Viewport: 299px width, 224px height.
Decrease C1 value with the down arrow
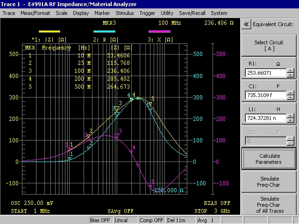click(291, 98)
